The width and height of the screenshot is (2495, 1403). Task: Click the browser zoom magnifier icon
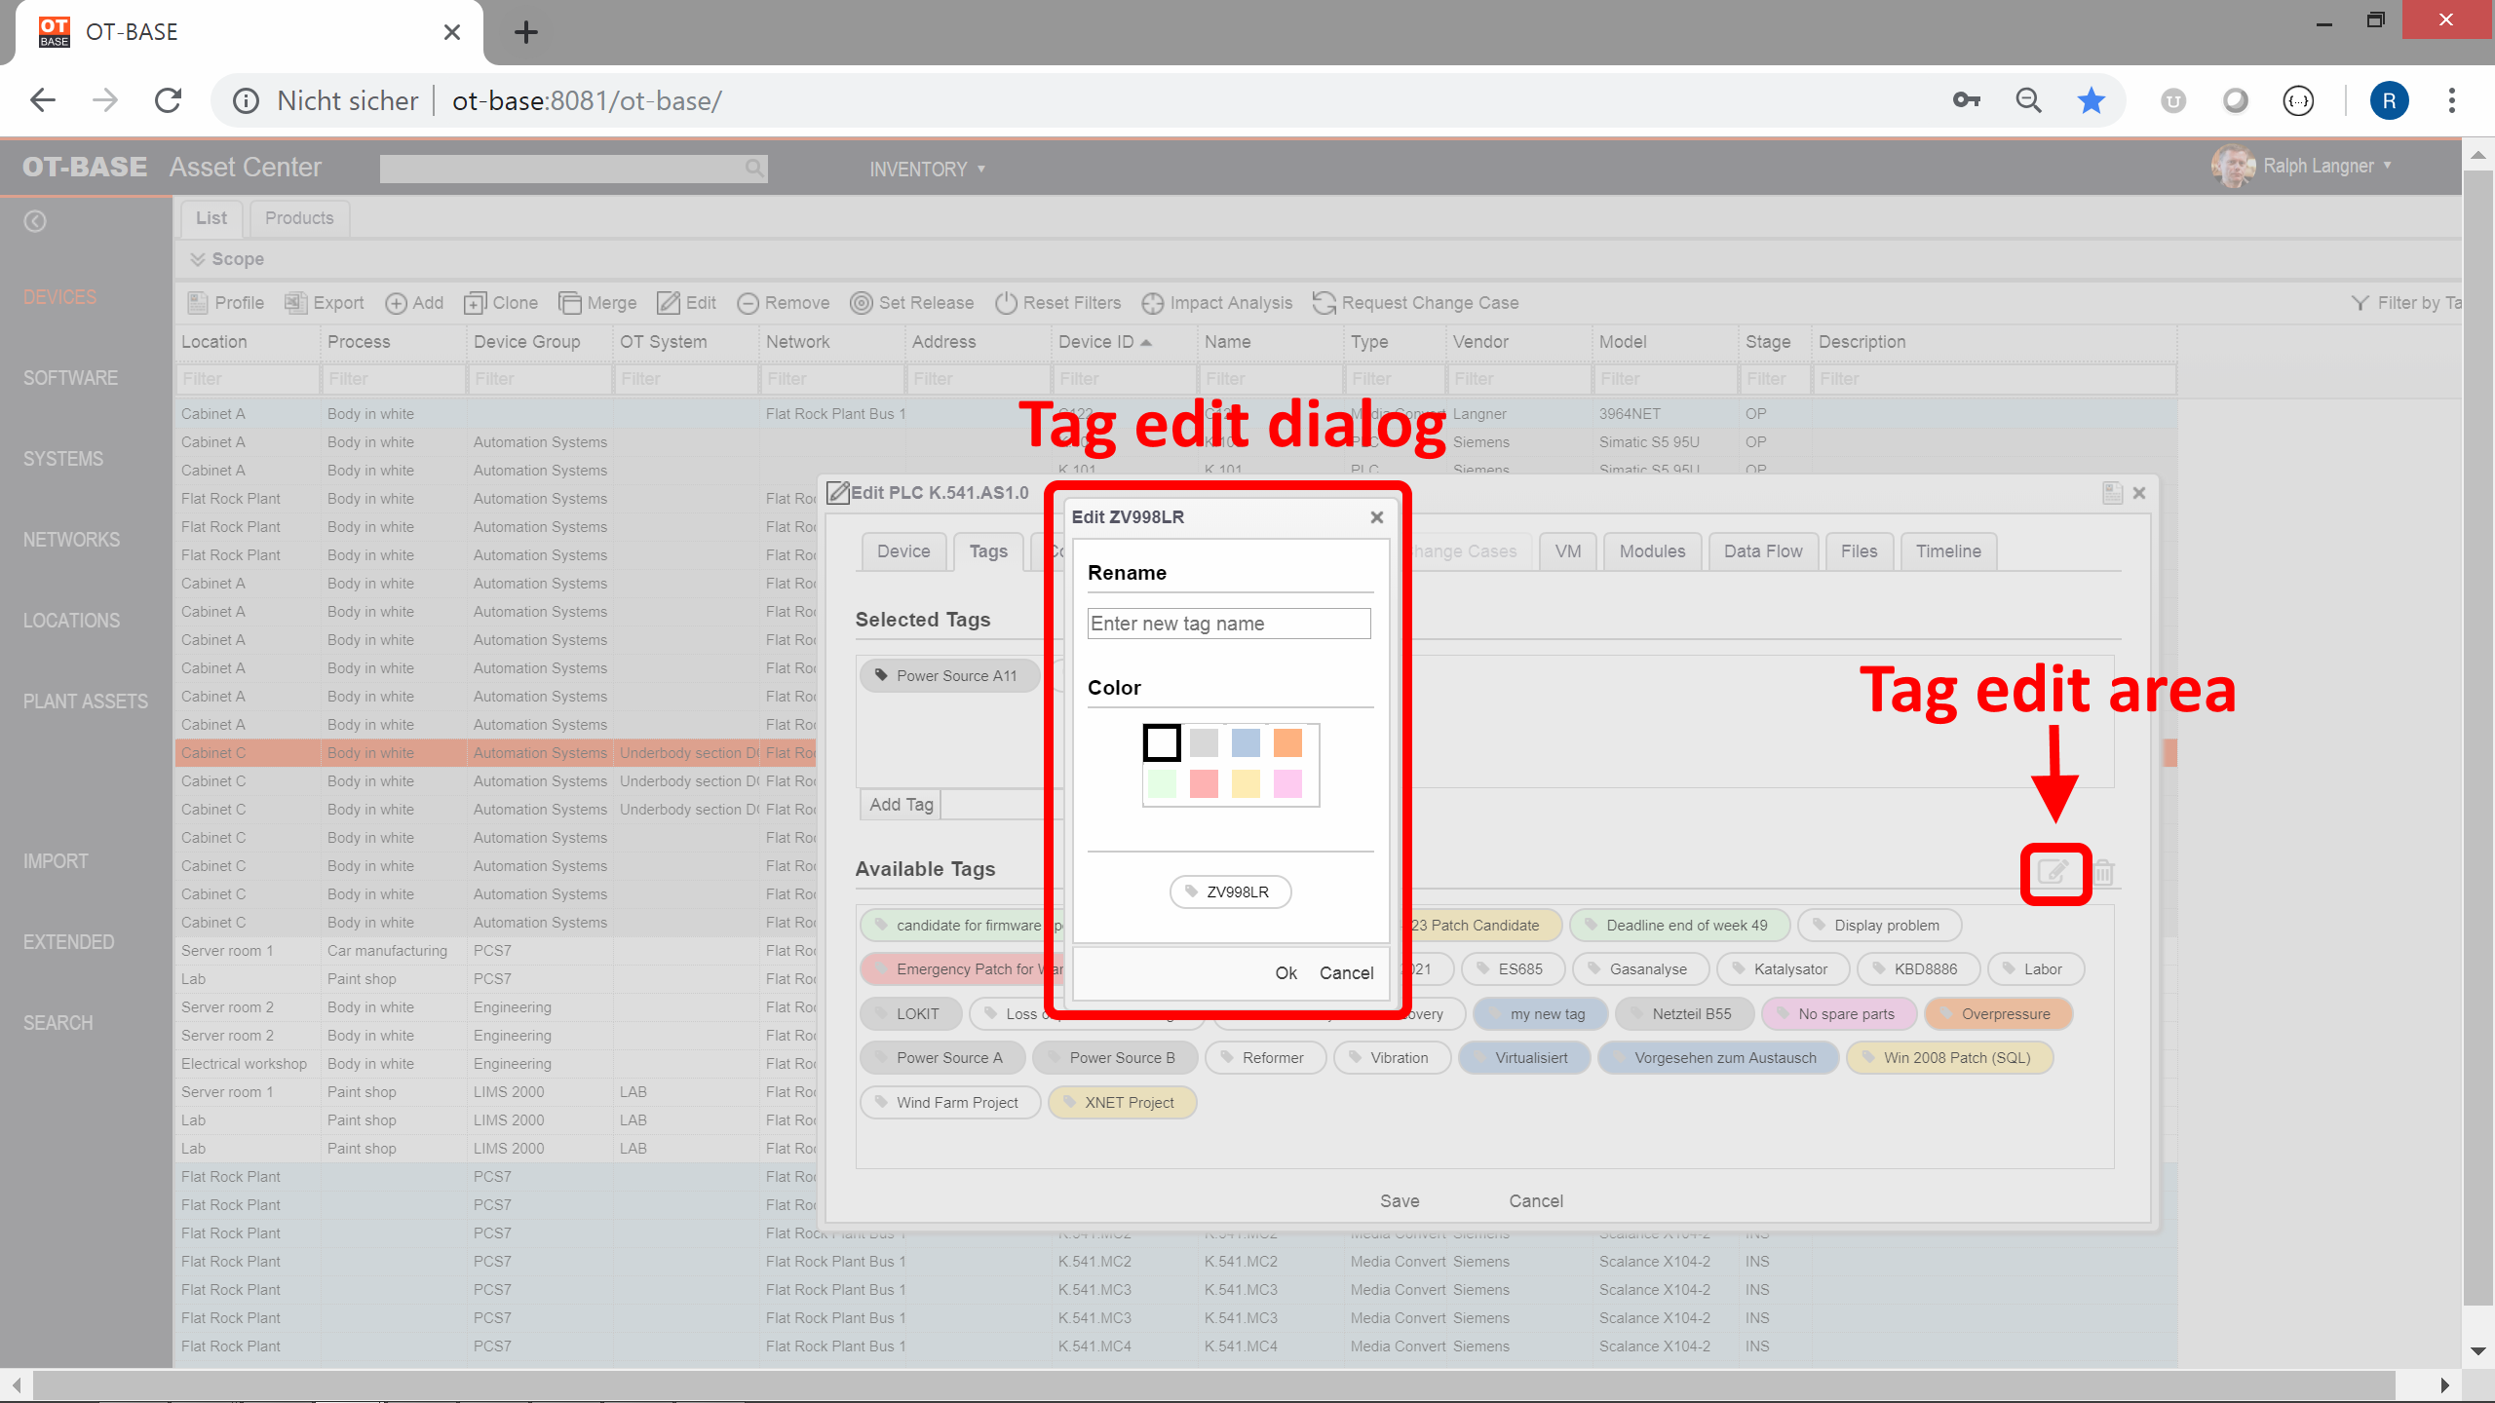coord(2028,100)
